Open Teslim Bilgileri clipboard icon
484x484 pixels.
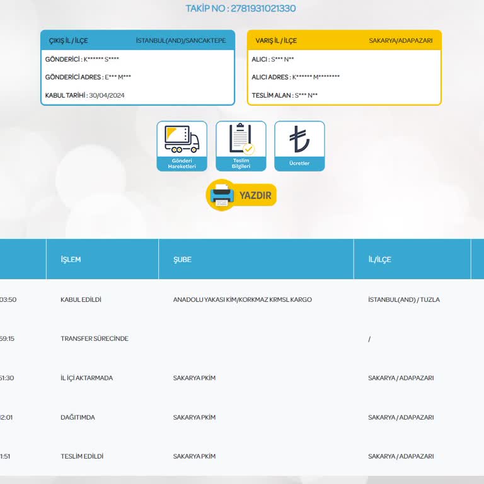[x=241, y=146]
